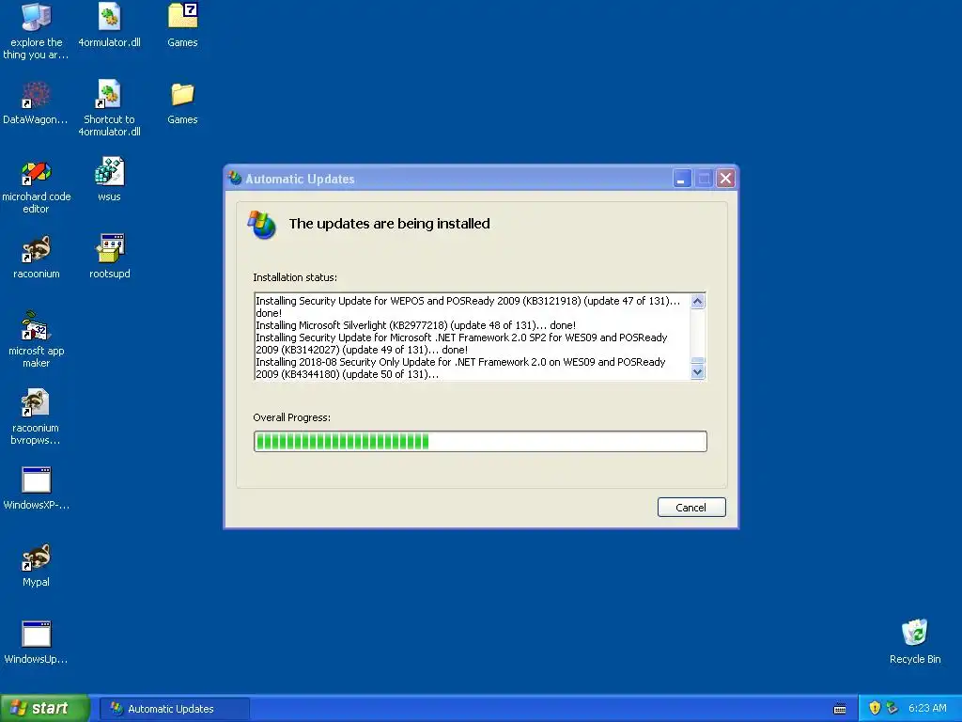Click the installation status scroll down arrow
The image size is (962, 722).
[698, 372]
